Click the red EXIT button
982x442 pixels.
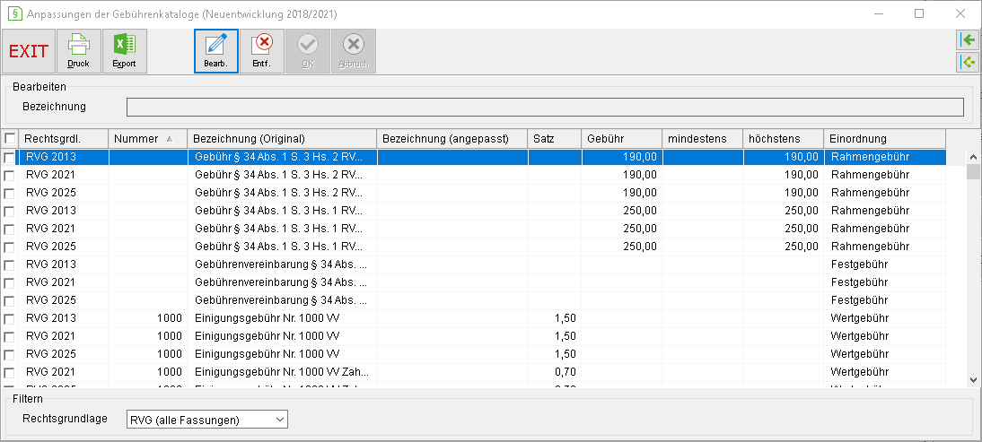tap(29, 51)
